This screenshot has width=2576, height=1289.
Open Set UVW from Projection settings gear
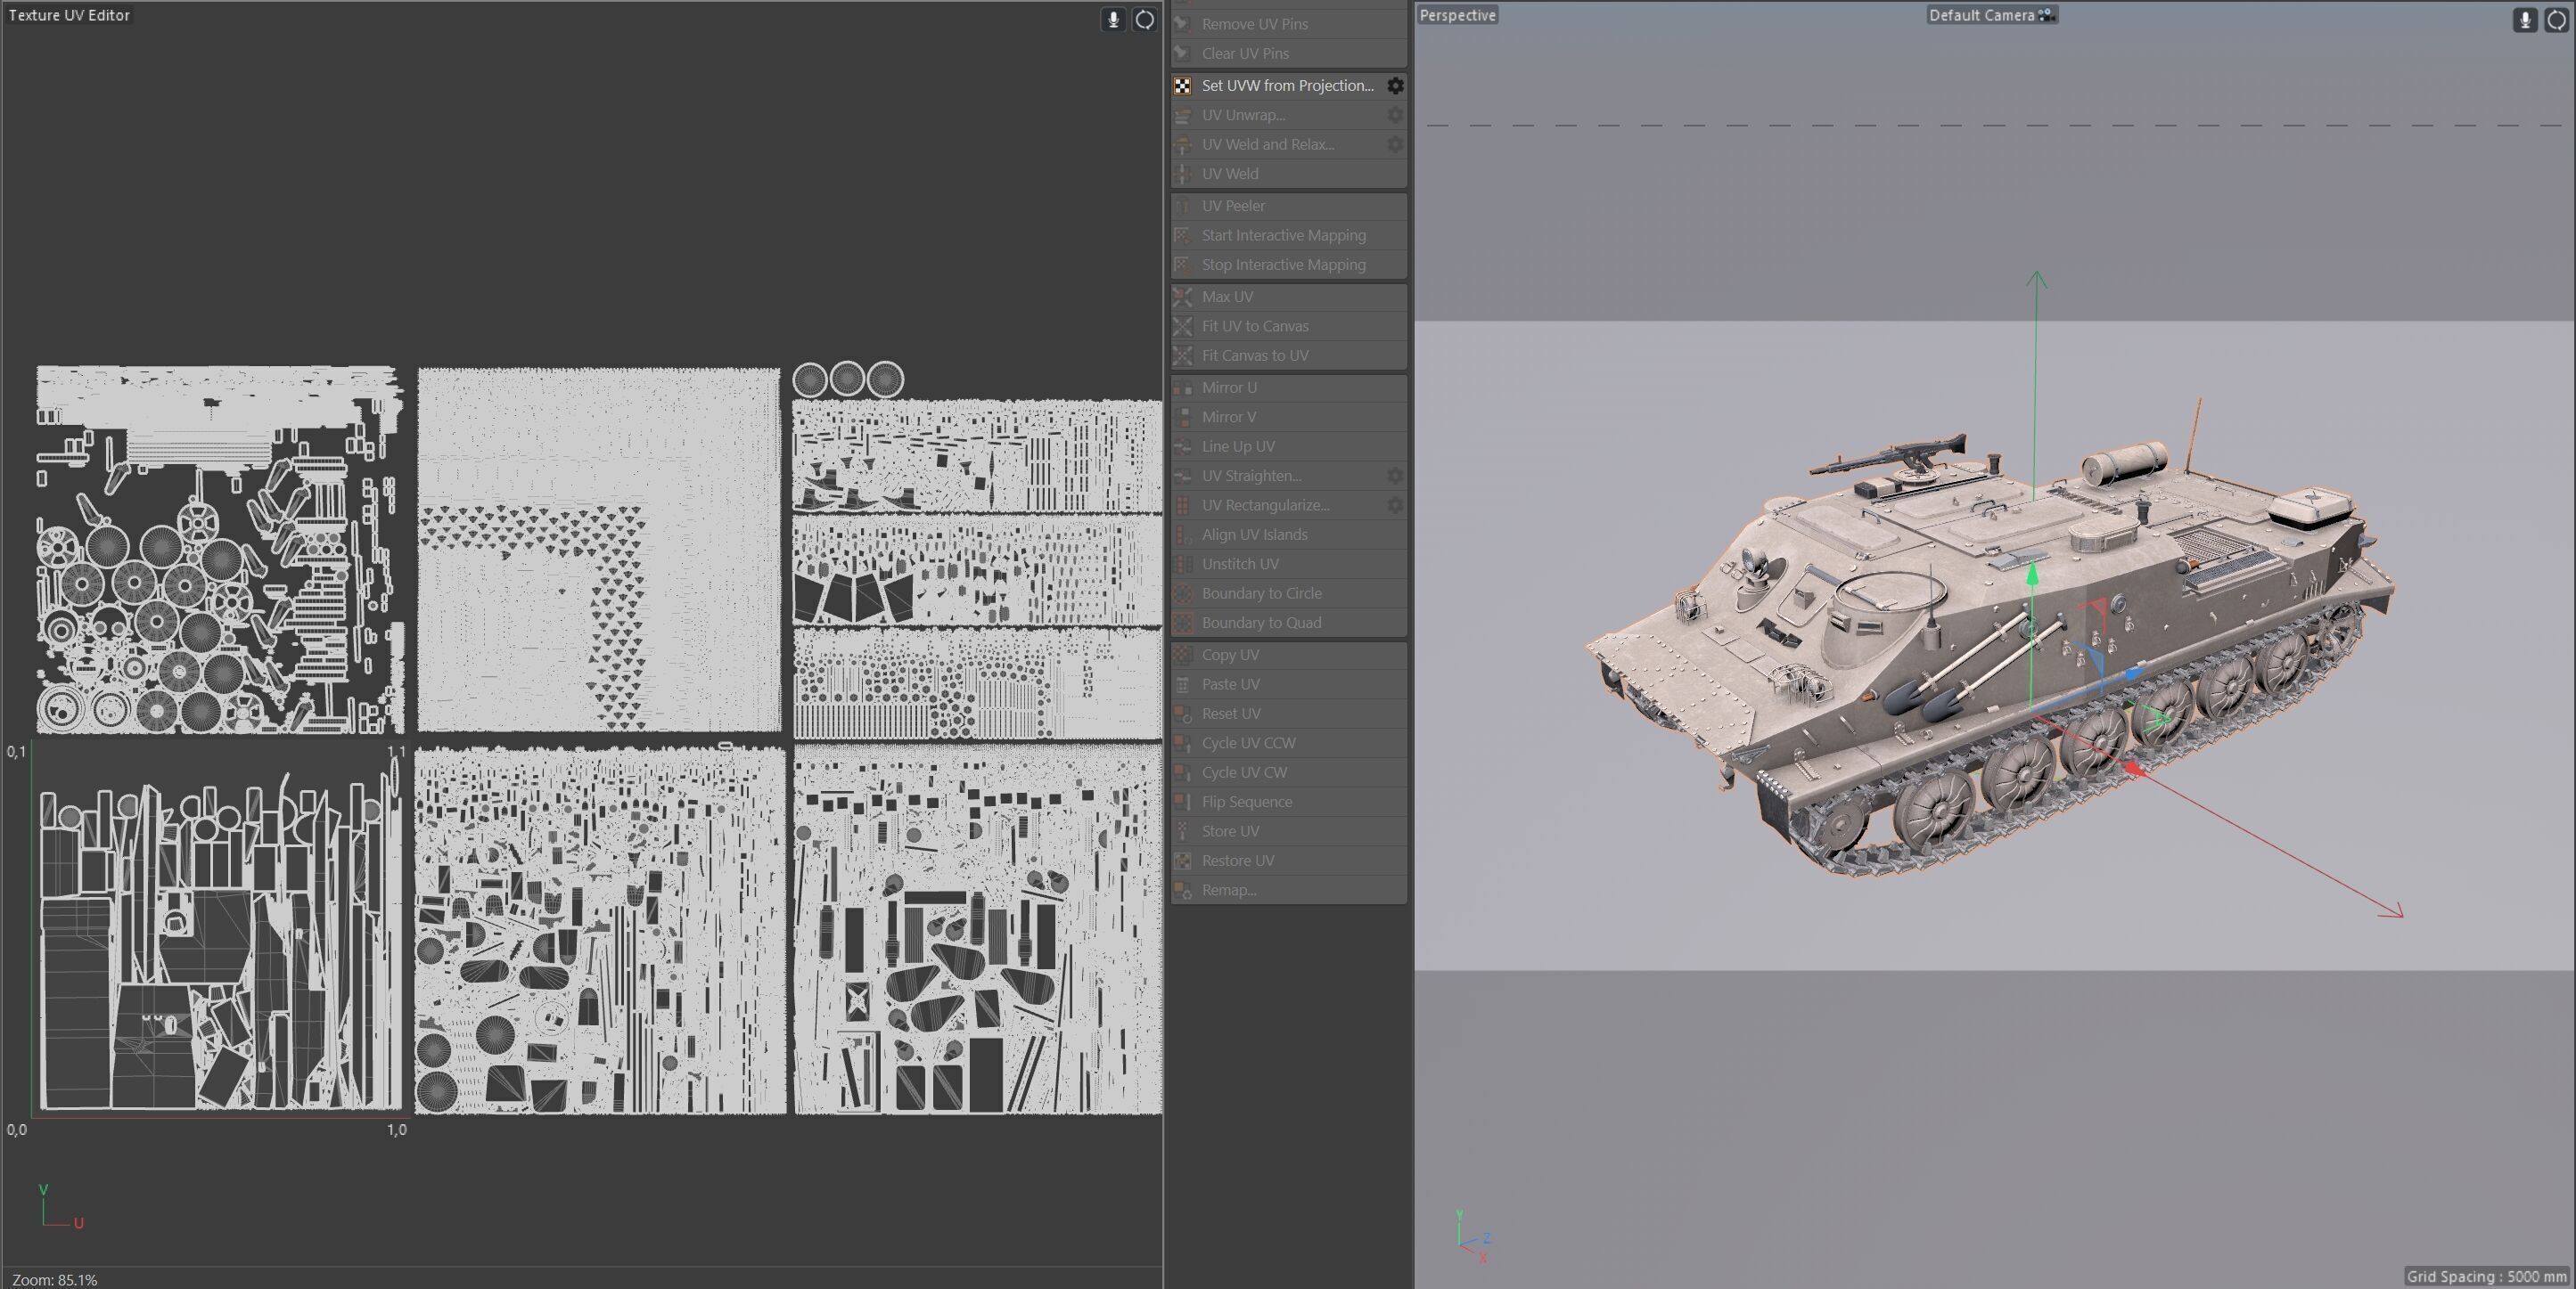click(1395, 86)
